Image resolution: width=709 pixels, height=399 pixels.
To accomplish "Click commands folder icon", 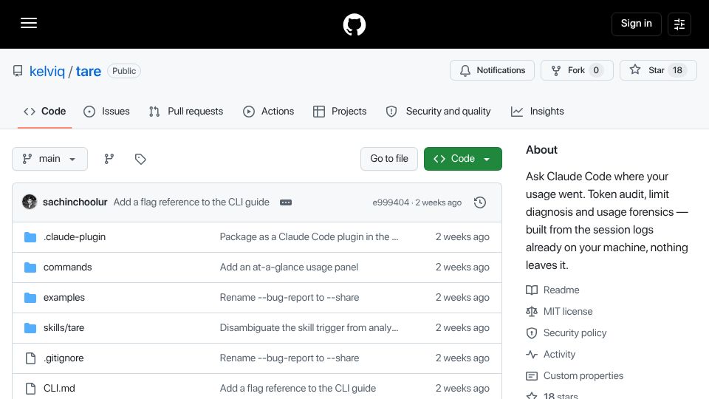I will tap(30, 267).
